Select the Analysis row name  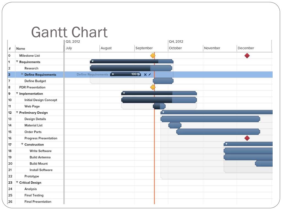click(31, 189)
